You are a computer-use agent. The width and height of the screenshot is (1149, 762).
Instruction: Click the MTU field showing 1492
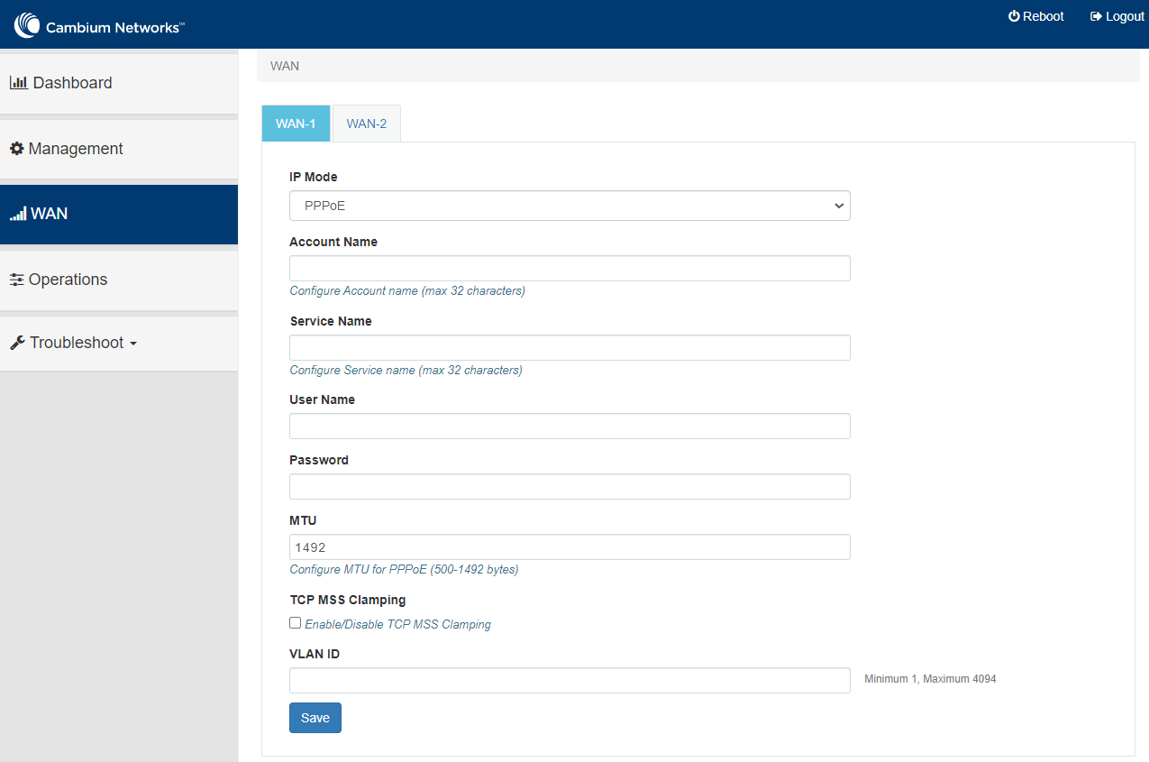(570, 547)
